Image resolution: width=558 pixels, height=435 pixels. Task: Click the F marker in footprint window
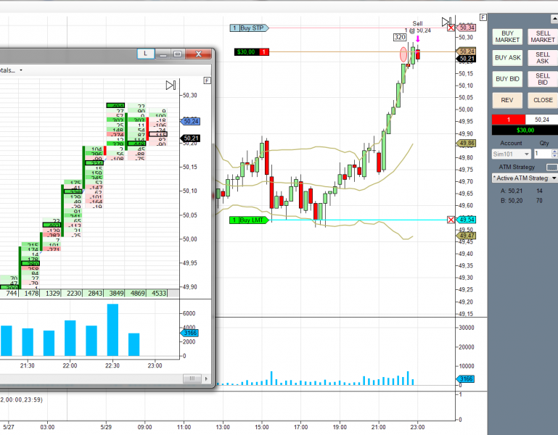tap(207, 80)
